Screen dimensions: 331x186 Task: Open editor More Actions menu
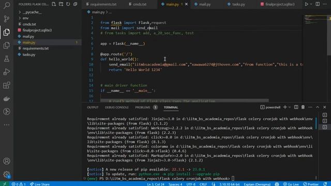(x=325, y=4)
